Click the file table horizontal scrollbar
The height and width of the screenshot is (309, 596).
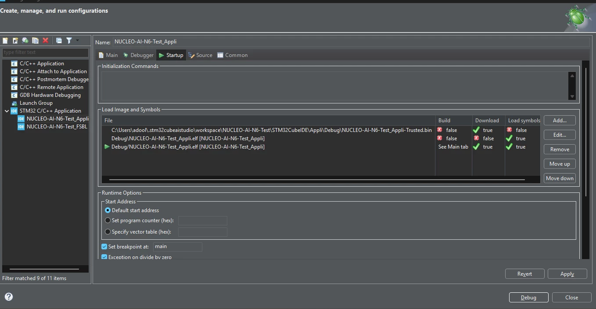tap(317, 180)
